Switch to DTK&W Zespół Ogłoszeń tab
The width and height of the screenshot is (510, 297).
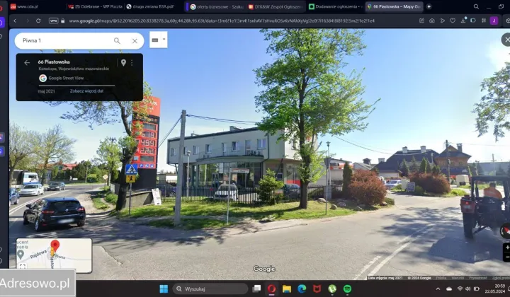point(276,6)
